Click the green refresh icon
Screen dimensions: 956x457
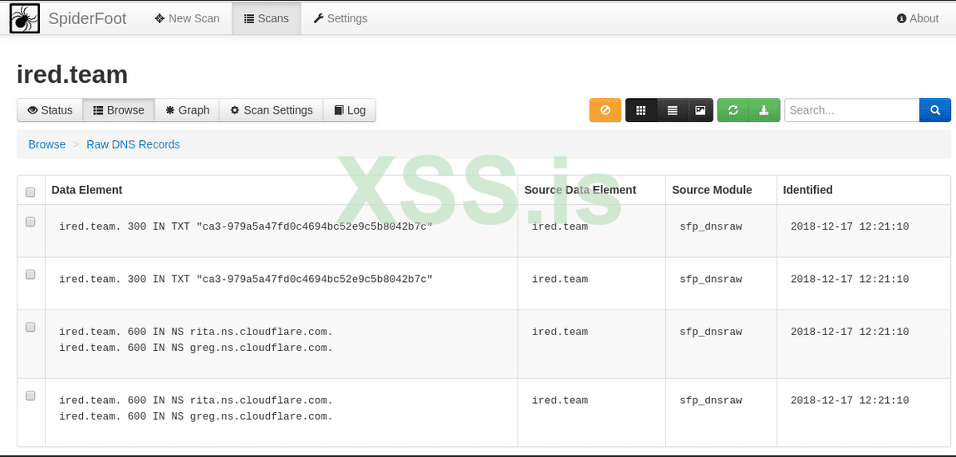(x=733, y=110)
